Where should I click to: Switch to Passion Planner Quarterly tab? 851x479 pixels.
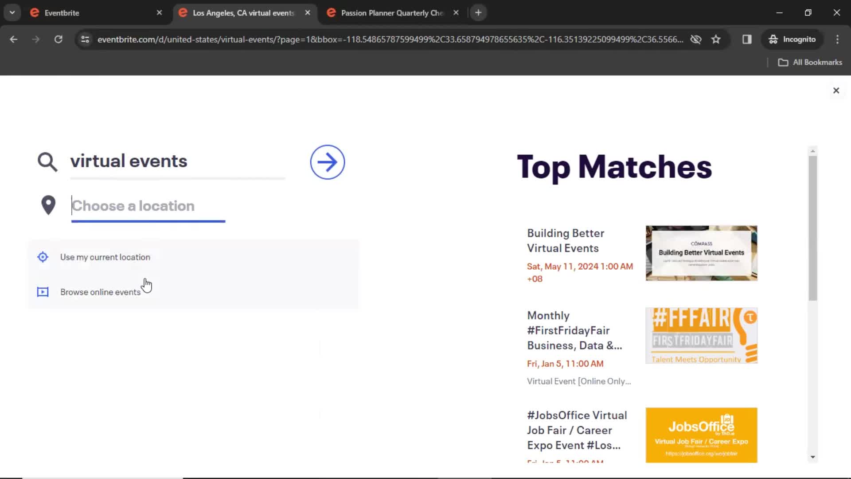point(392,13)
